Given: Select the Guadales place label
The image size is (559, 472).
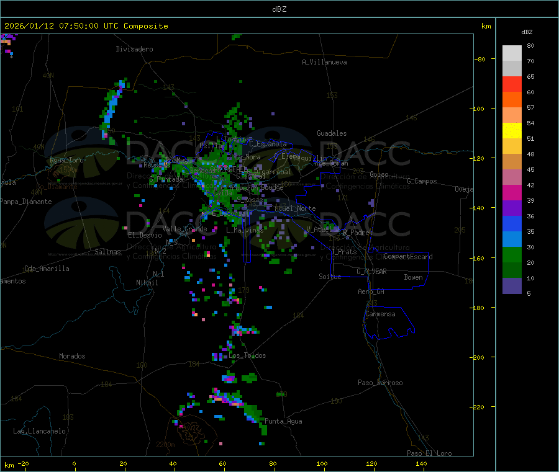Looking at the screenshot, I should 332,133.
